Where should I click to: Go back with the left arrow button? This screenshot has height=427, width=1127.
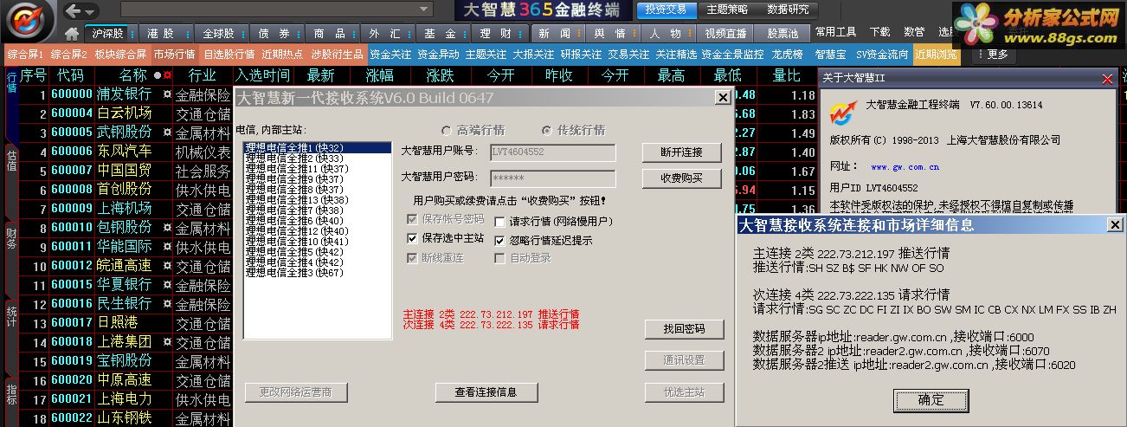[x=74, y=10]
